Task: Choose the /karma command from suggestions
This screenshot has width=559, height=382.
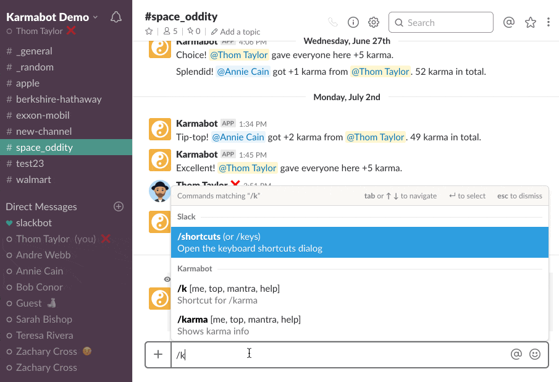Action: point(359,325)
